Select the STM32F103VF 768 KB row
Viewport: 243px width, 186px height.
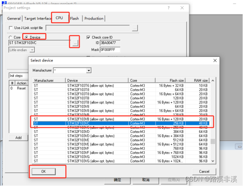121,148
